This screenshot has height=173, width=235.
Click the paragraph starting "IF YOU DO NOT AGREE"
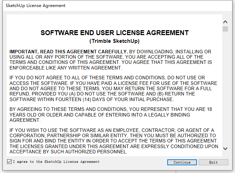(113, 88)
